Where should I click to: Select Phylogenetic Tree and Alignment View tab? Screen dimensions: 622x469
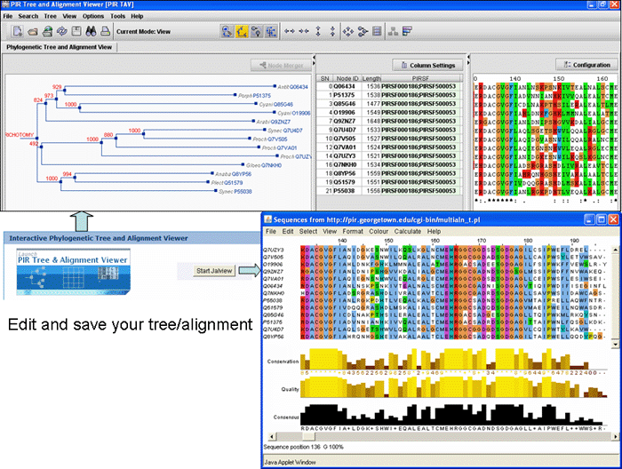[x=59, y=46]
